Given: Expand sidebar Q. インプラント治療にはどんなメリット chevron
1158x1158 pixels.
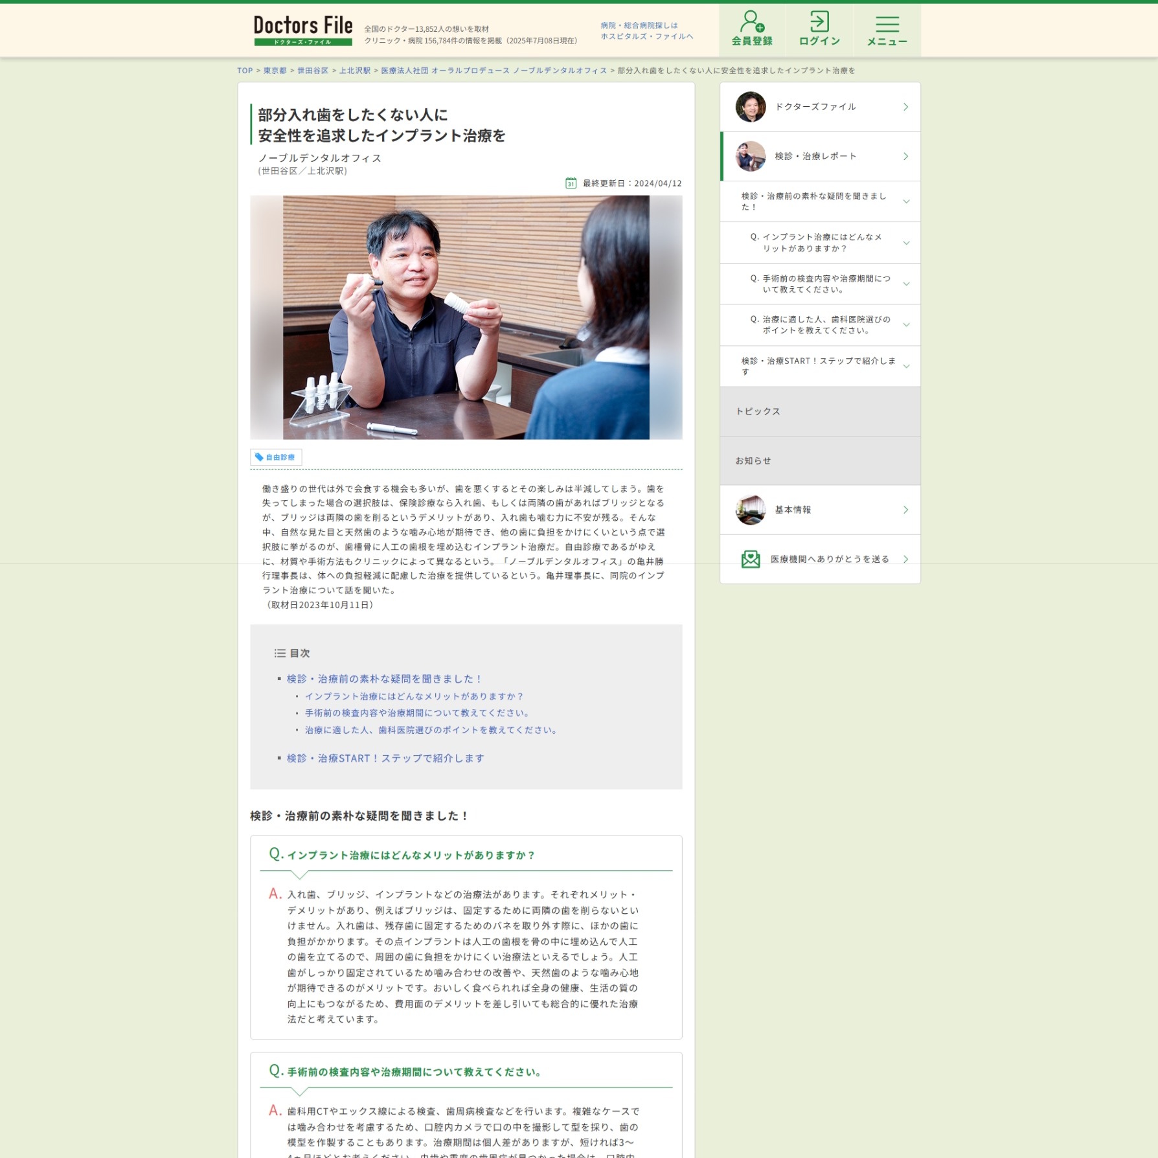Looking at the screenshot, I should click(x=906, y=243).
